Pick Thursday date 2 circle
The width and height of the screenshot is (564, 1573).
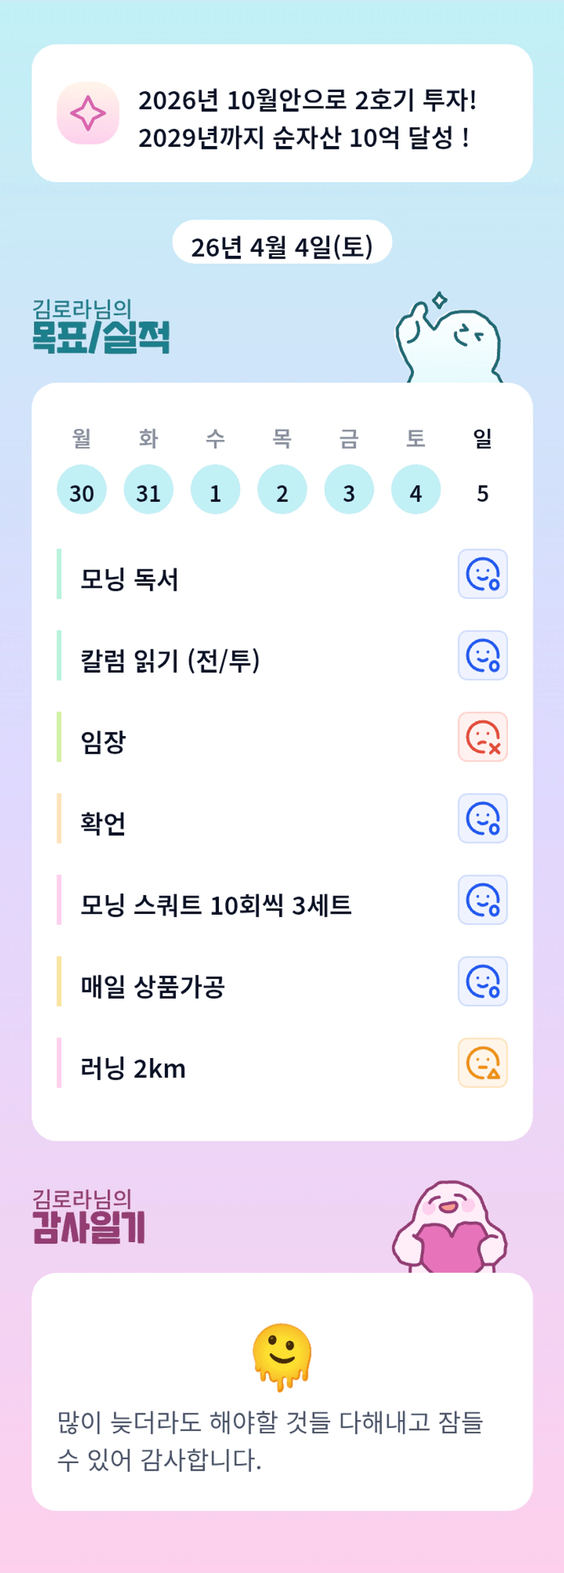pyautogui.click(x=282, y=490)
